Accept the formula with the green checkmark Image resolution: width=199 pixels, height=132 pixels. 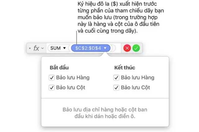pyautogui.click(x=136, y=48)
